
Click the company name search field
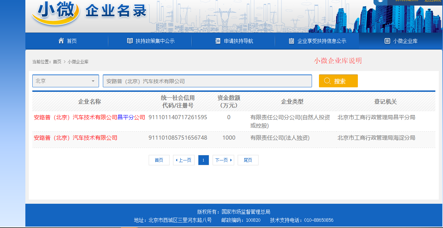coord(207,81)
